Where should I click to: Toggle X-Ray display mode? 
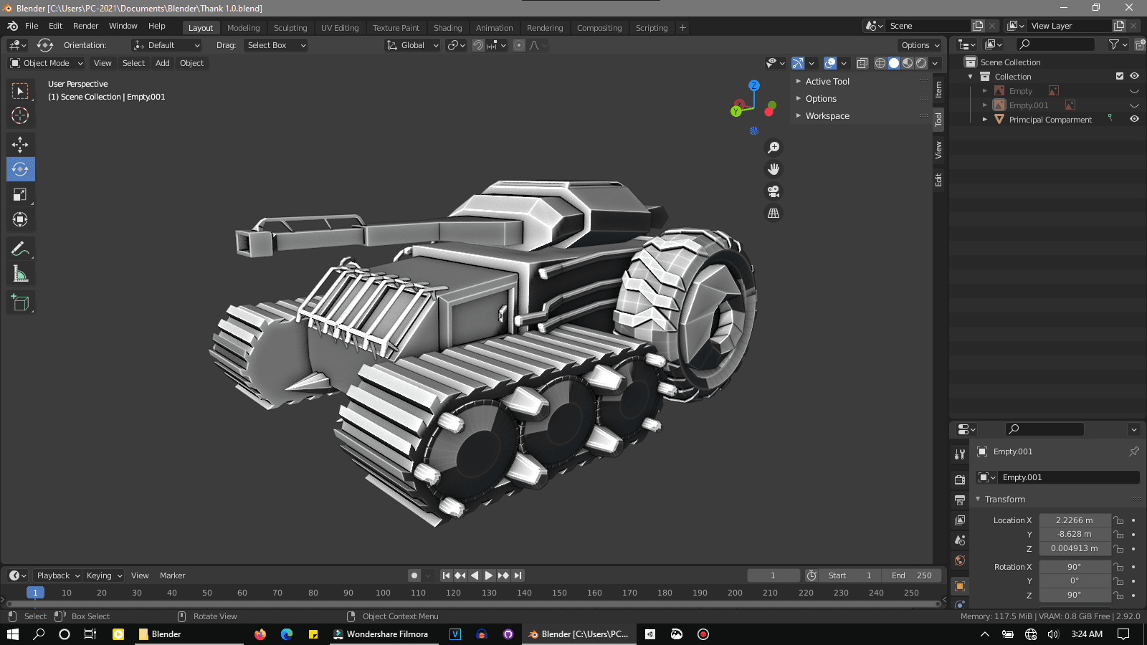(862, 63)
